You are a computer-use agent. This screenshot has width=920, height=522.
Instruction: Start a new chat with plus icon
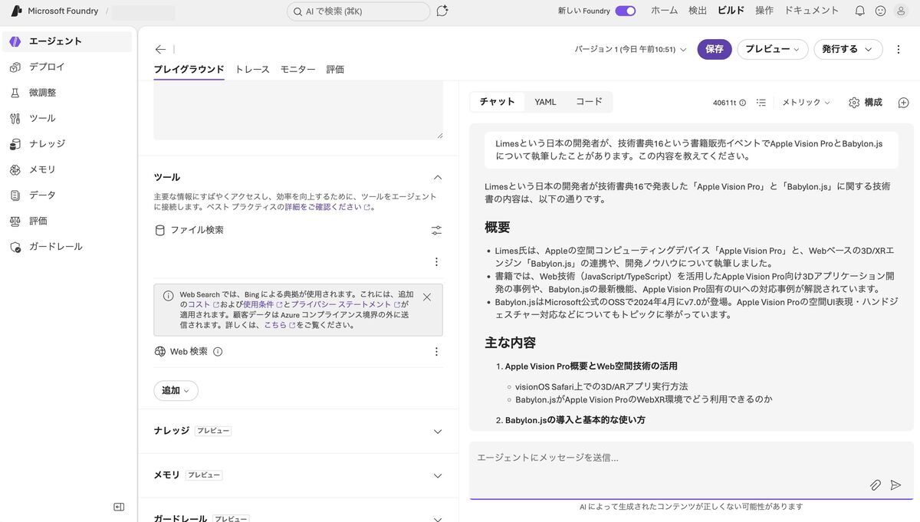(x=903, y=103)
